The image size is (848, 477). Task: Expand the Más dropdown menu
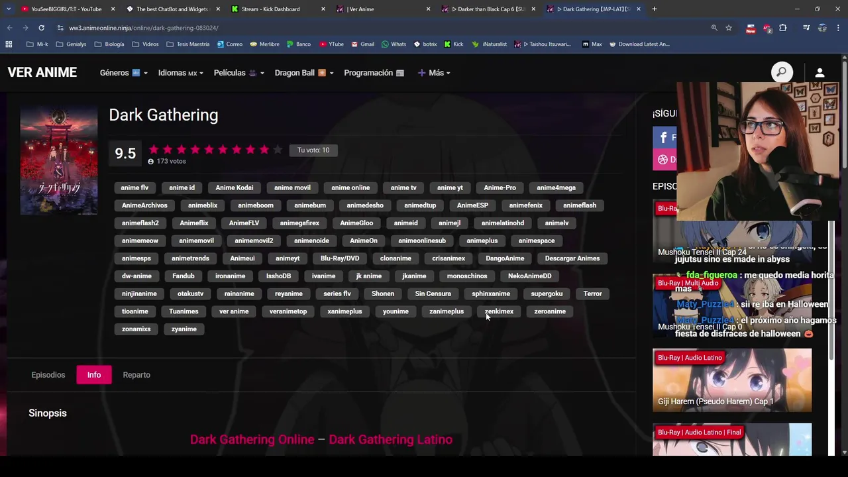click(x=434, y=73)
